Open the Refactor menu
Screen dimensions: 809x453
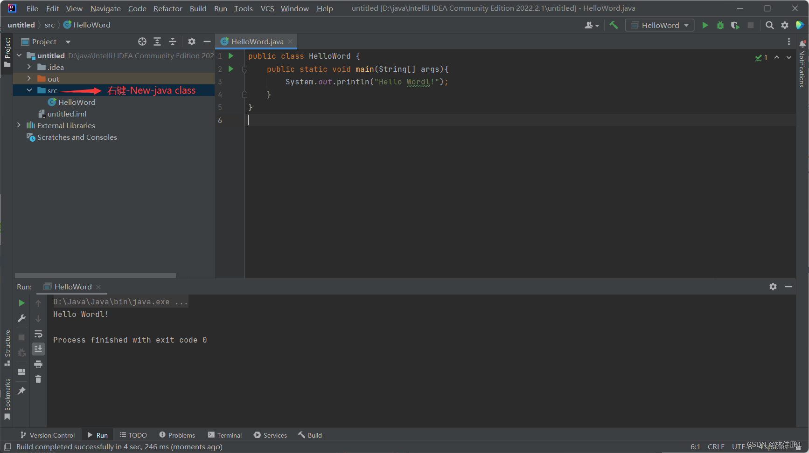point(167,8)
